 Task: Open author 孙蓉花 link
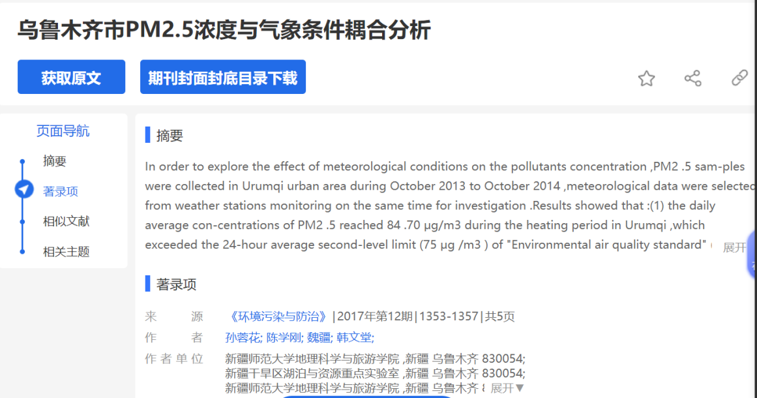tap(243, 337)
